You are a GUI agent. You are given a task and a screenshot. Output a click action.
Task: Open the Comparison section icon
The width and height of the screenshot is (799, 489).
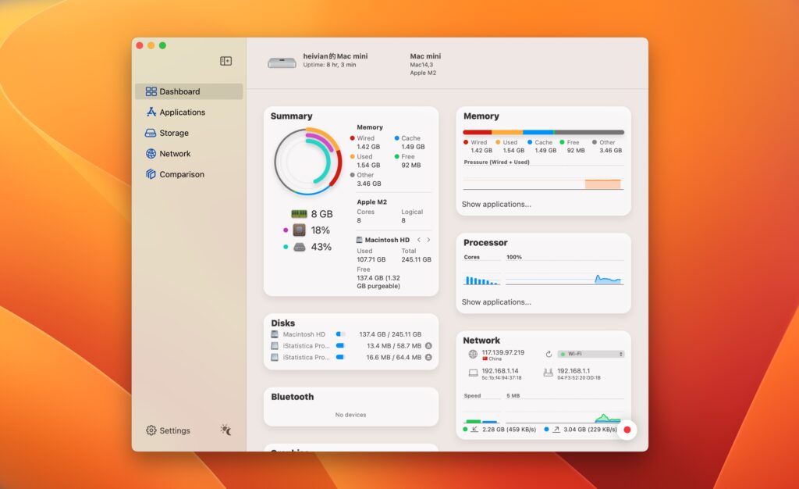[151, 174]
